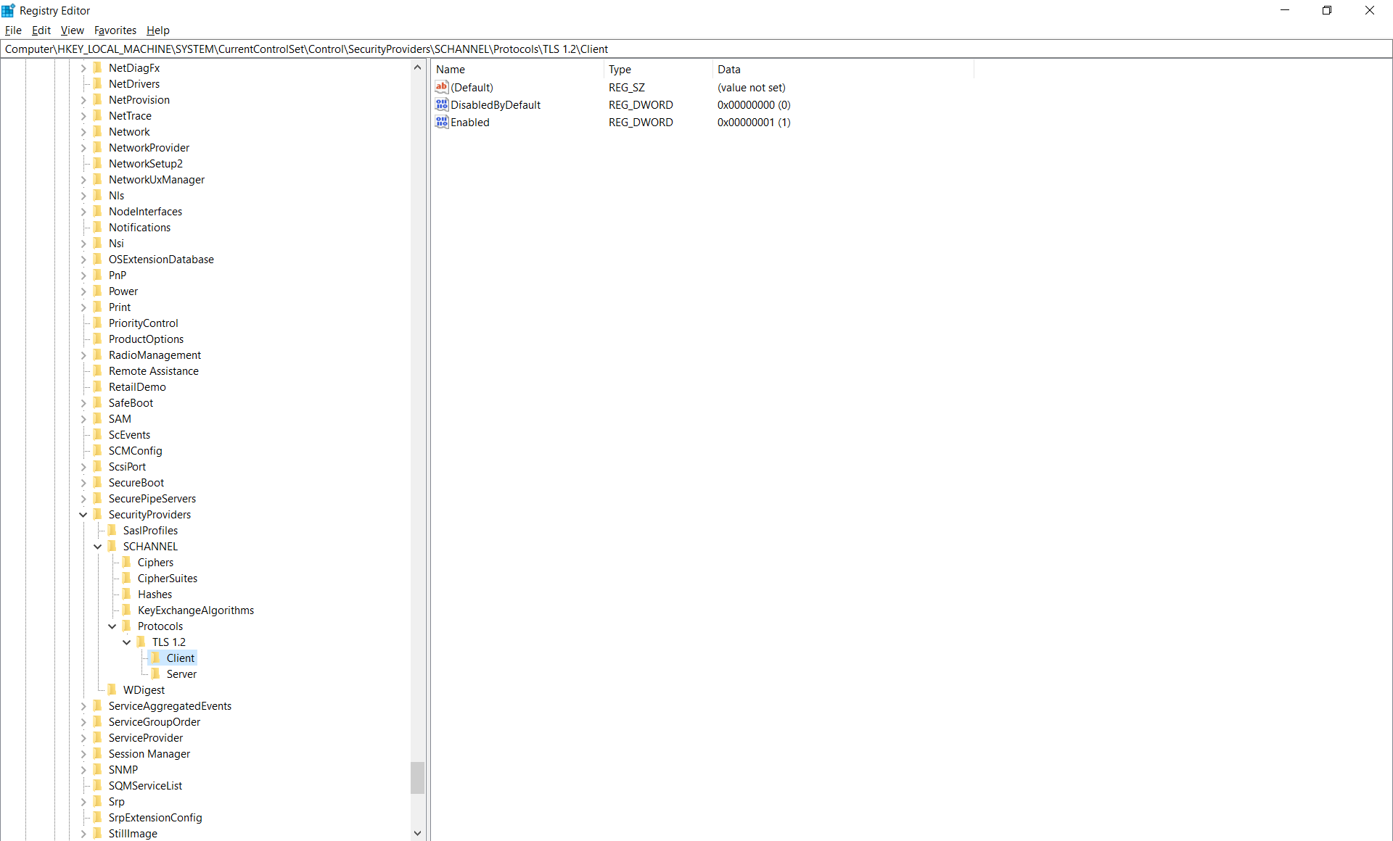
Task: Select the Hashes key
Action: [x=155, y=594]
